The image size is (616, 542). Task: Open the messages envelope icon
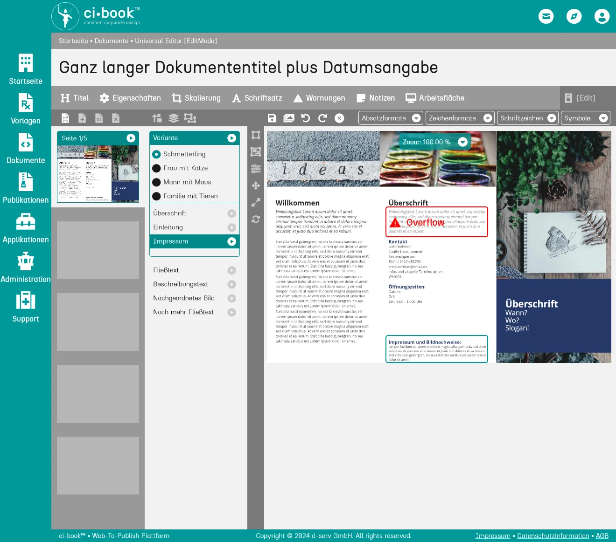coord(546,16)
